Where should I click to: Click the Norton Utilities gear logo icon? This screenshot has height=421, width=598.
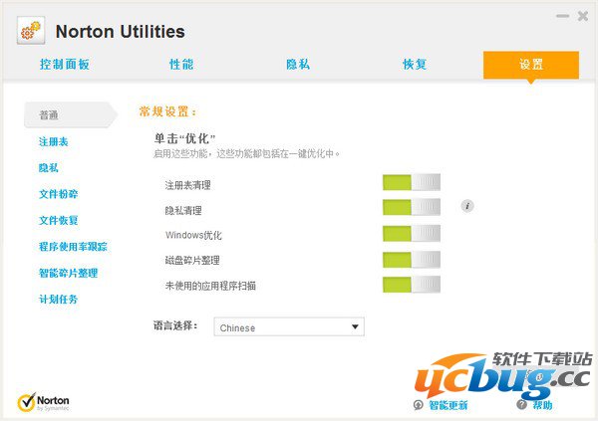tap(31, 31)
